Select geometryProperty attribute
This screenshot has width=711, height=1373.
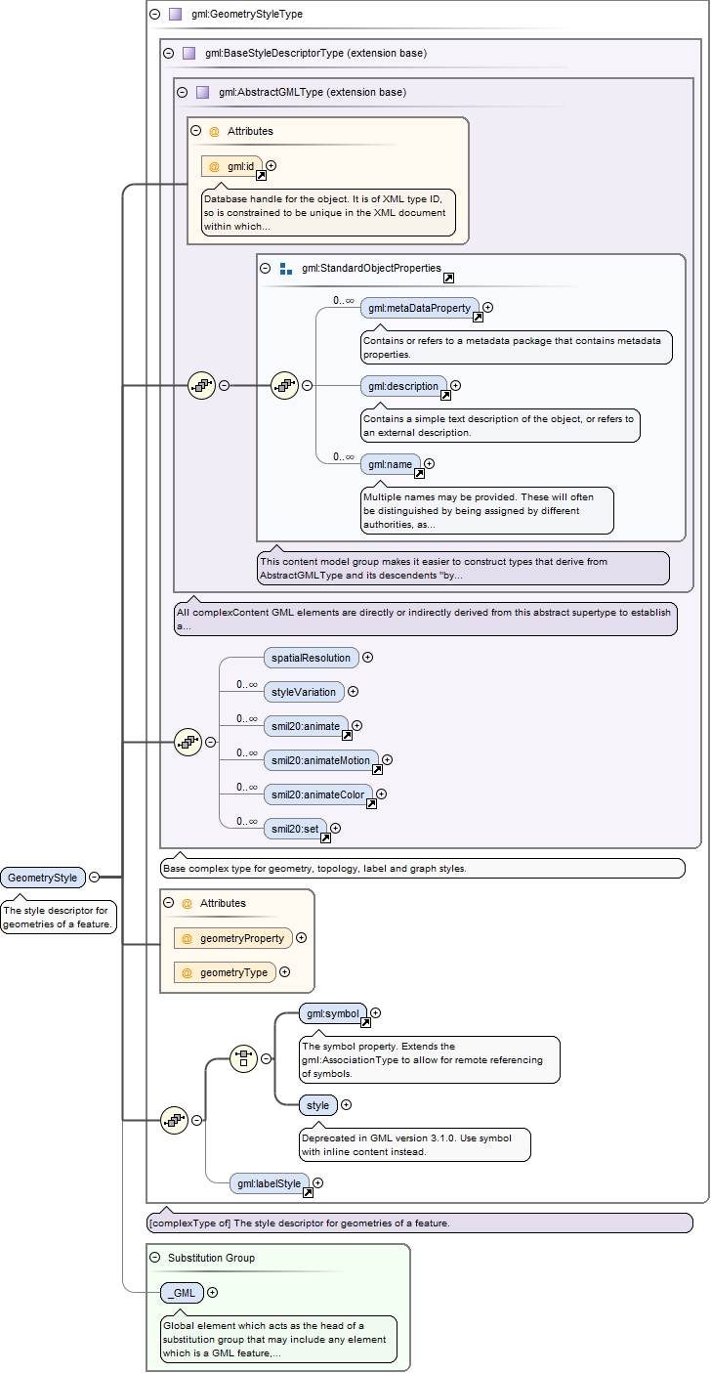233,938
